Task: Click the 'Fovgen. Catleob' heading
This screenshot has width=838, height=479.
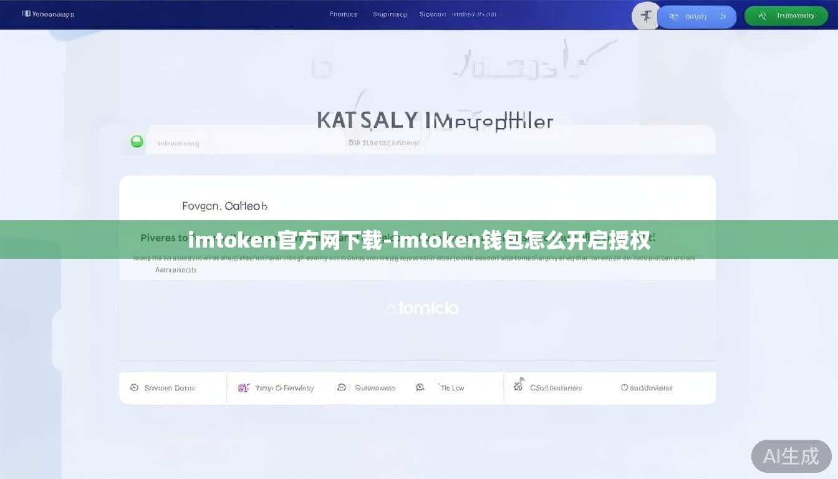Action: tap(224, 206)
